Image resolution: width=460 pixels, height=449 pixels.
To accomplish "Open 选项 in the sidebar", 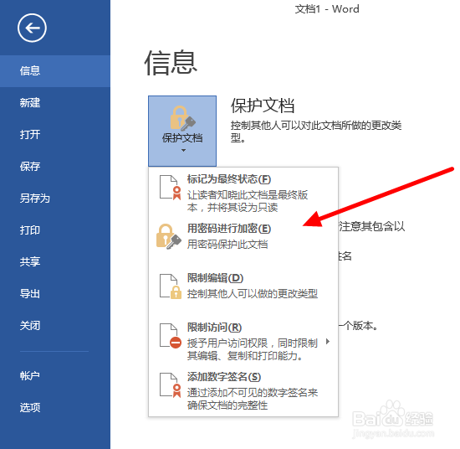I will coord(55,408).
